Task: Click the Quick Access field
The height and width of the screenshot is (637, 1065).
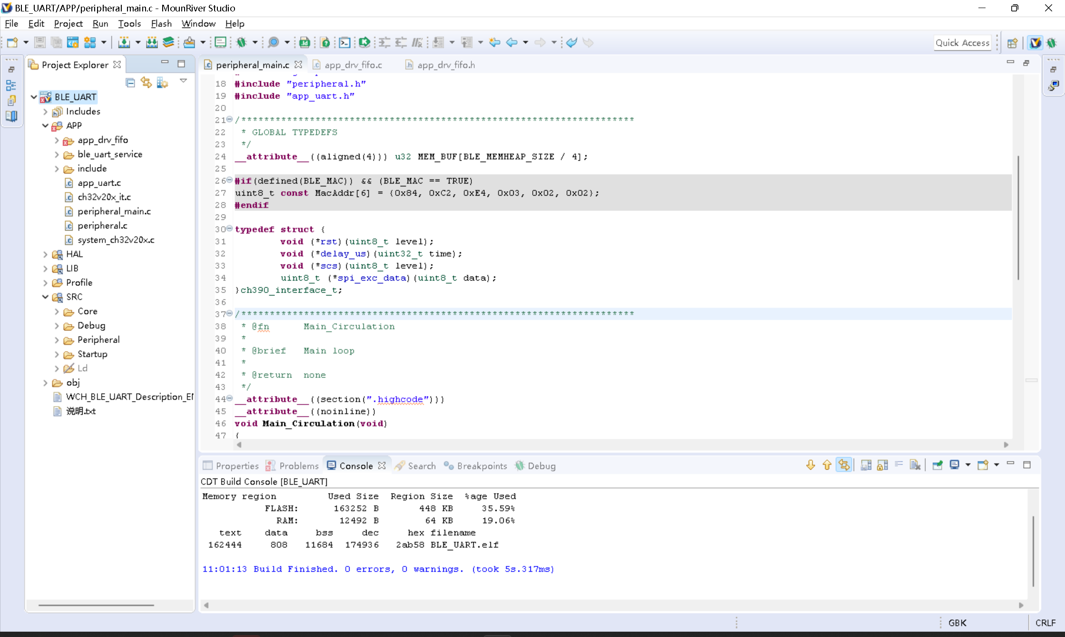Action: 962,43
